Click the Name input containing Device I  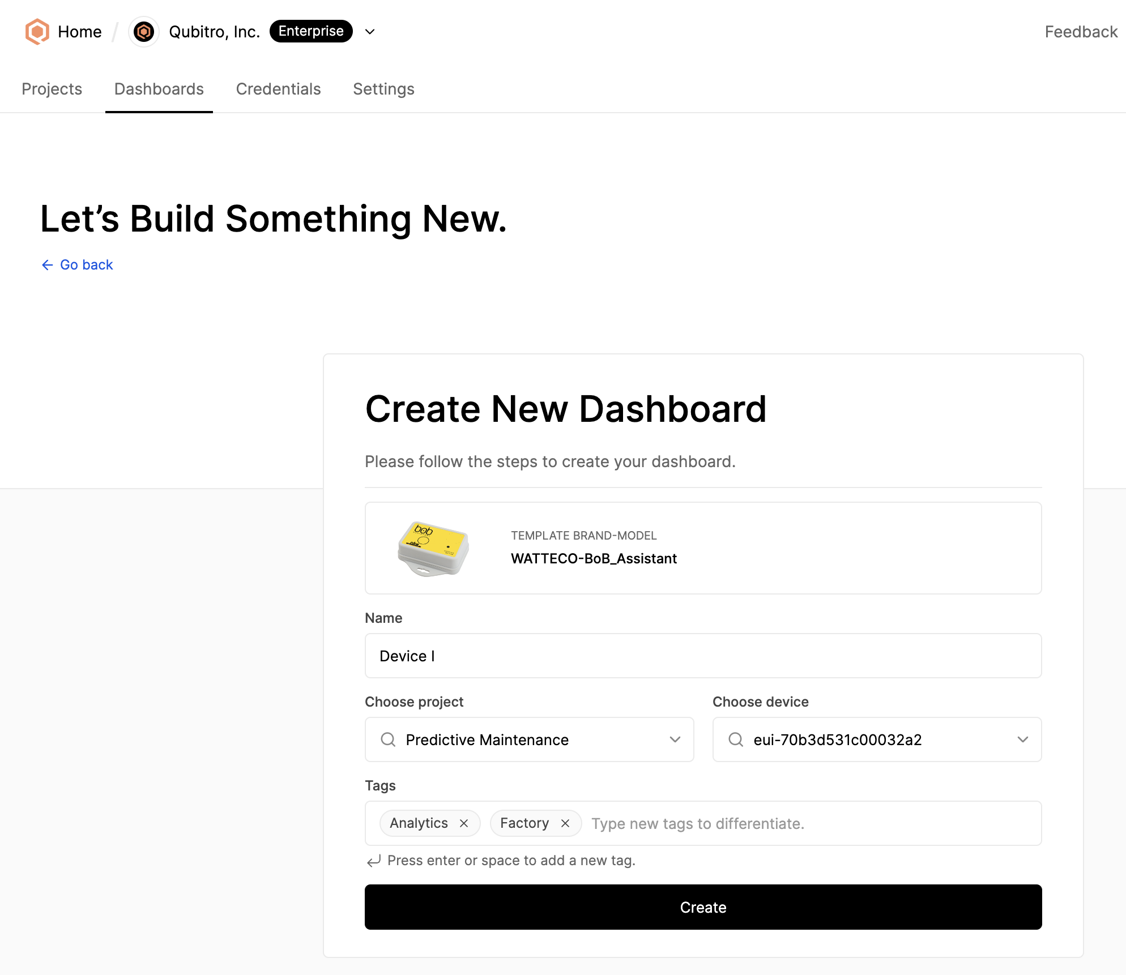702,656
